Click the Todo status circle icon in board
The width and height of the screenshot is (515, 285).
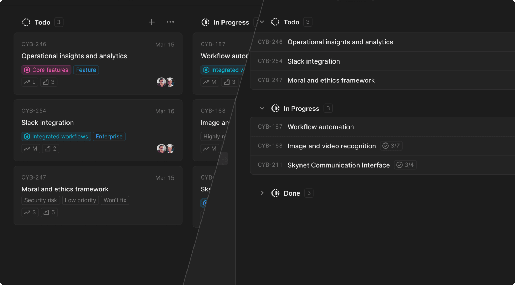26,22
